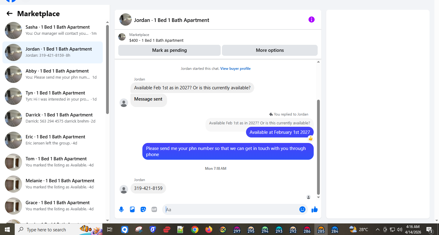
Task: Click conversation list scrollbar up arrow
Action: [x=107, y=22]
